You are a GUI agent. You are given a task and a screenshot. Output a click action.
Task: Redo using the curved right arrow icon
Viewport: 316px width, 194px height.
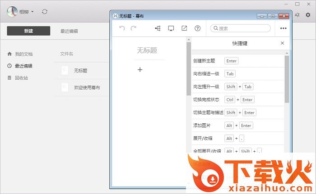pos(134,28)
